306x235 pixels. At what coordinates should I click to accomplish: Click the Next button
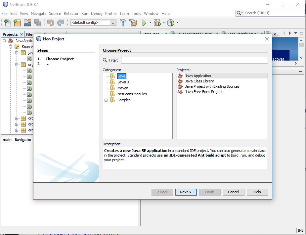(x=186, y=192)
